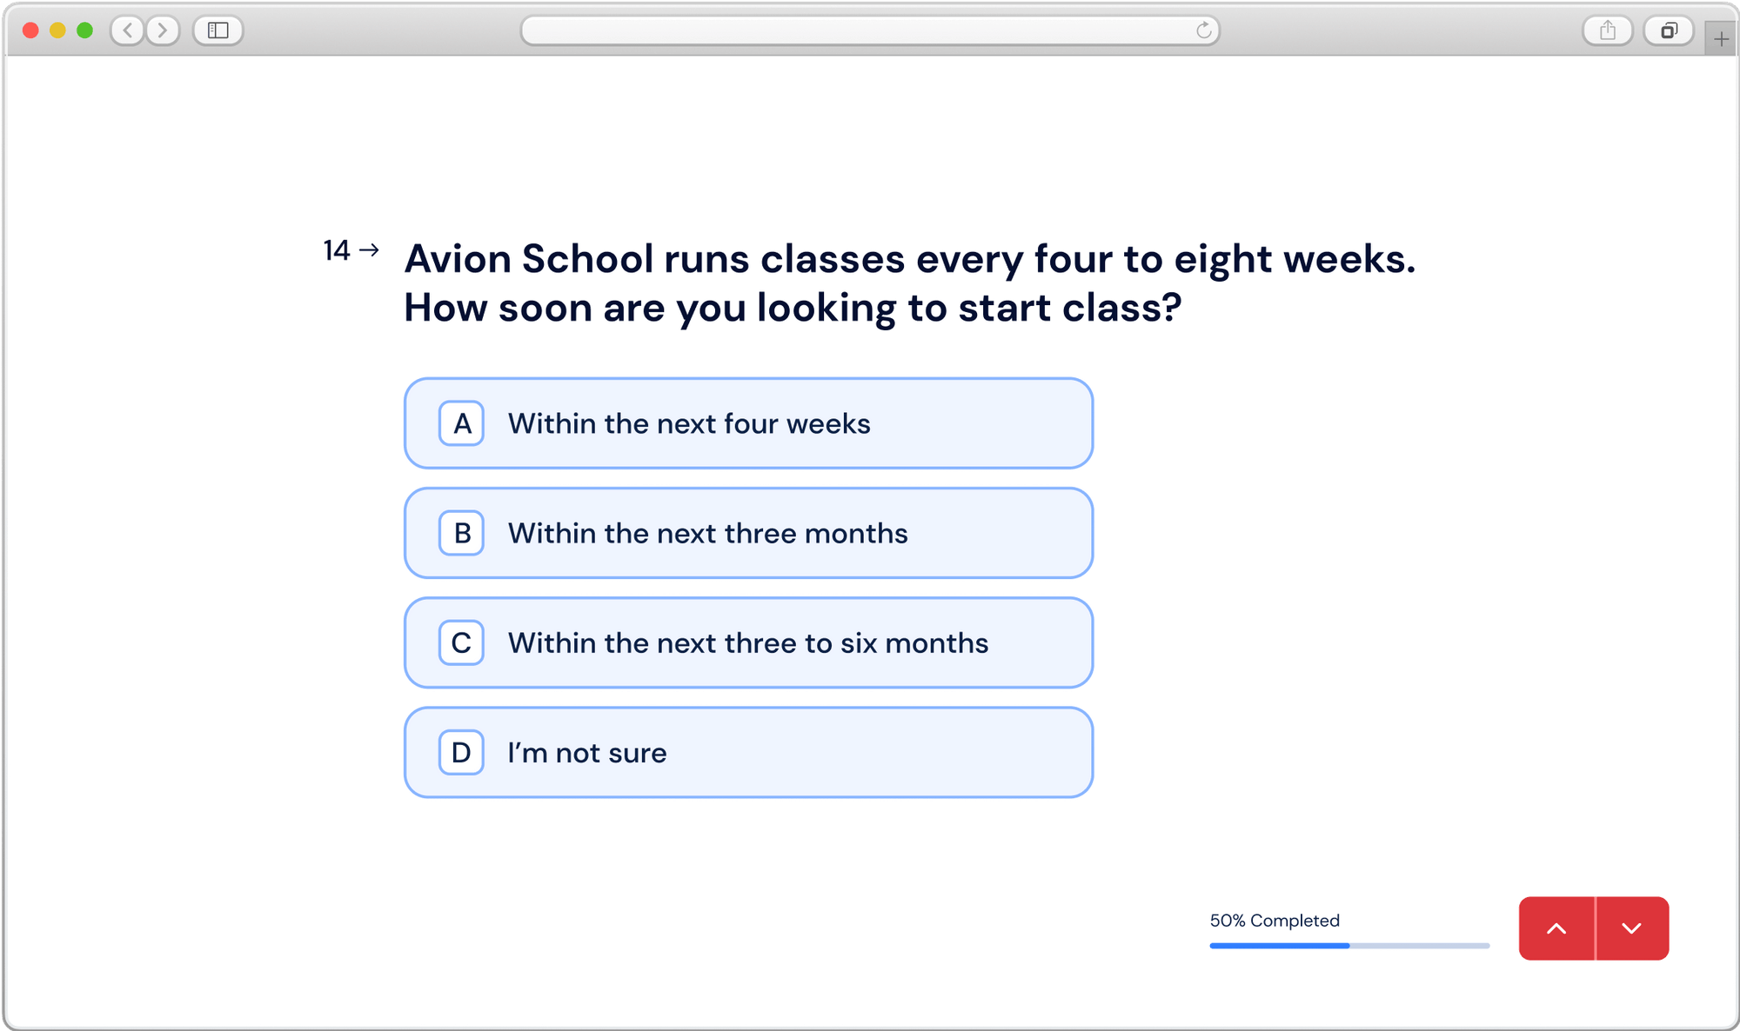
Task: Click the new tab plus icon
Action: 1720,39
